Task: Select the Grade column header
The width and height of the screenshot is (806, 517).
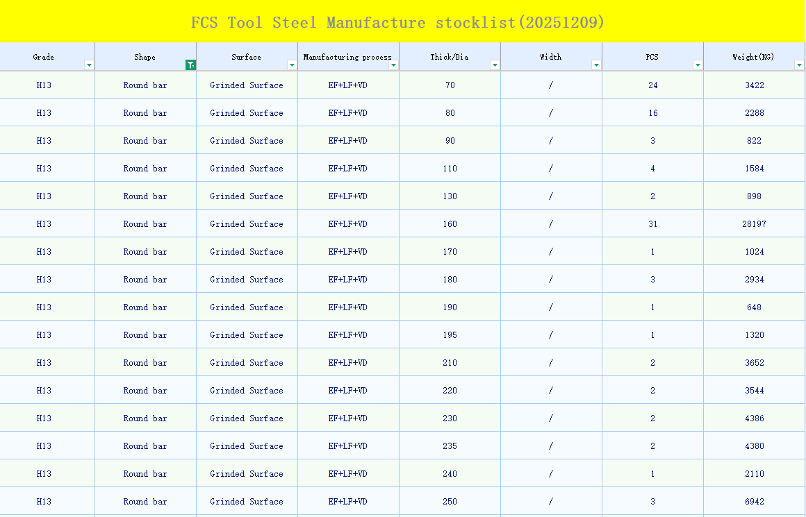Action: click(44, 57)
